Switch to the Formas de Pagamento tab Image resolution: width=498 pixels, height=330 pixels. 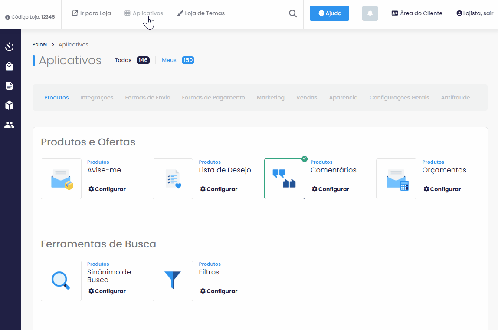(x=213, y=98)
